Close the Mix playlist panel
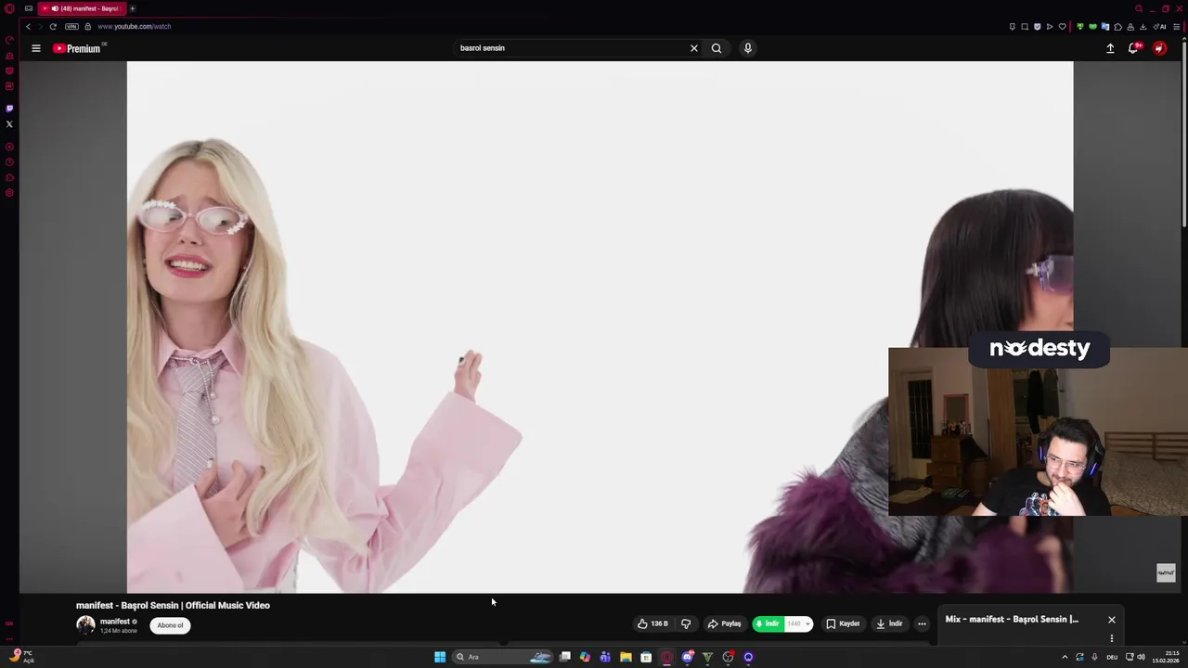 click(x=1111, y=620)
